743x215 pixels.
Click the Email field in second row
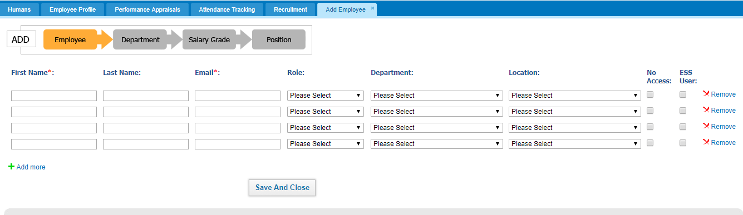[238, 112]
